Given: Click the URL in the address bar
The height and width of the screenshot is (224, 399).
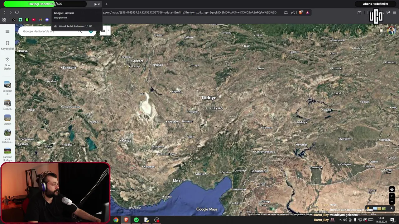Looking at the screenshot, I should pos(190,12).
